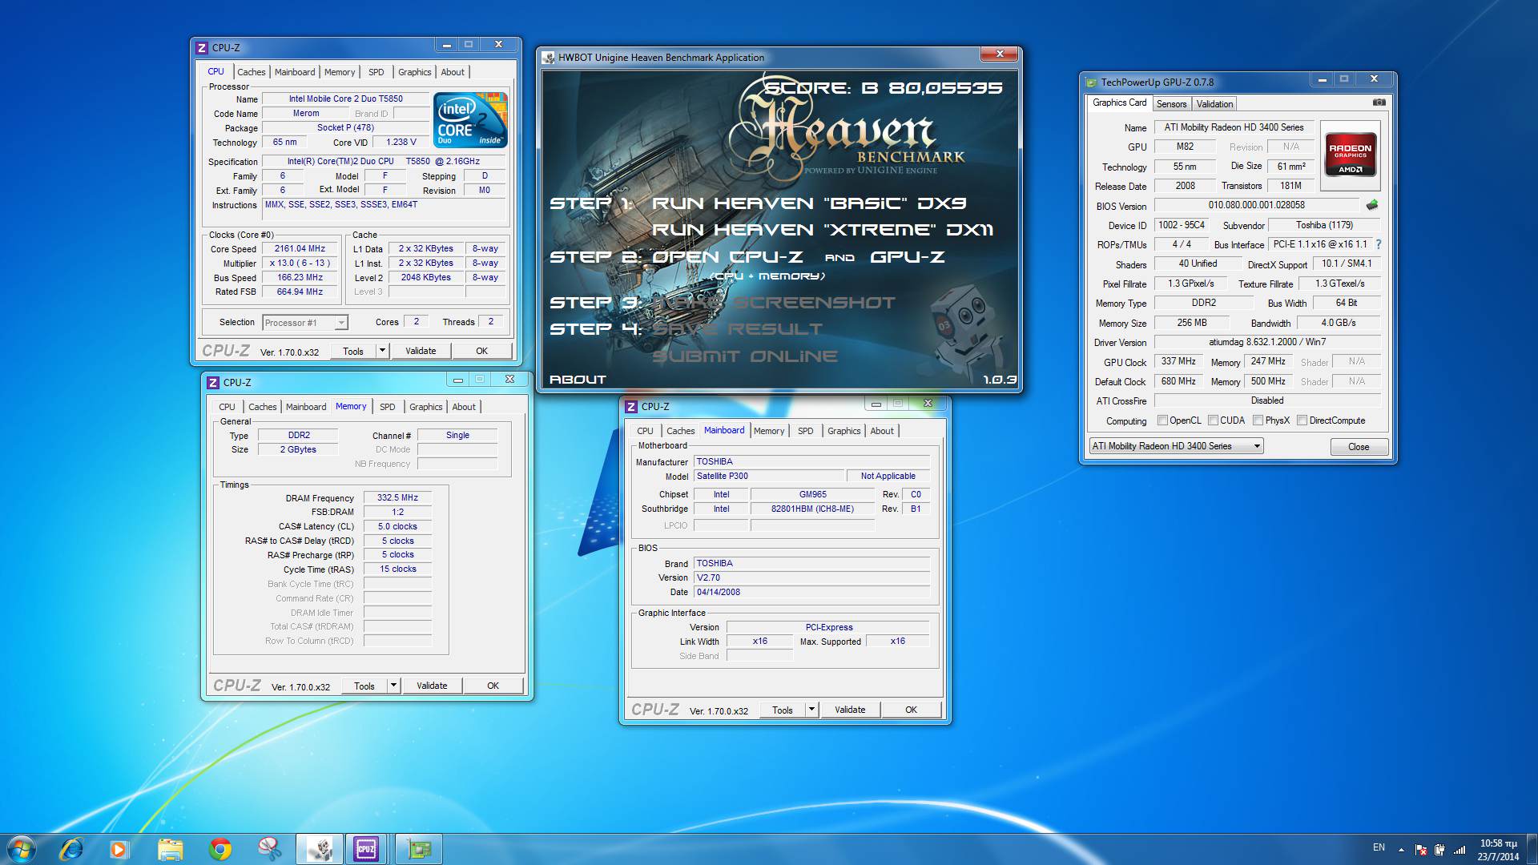Image resolution: width=1538 pixels, height=865 pixels.
Task: Click the Core Speed value 2161.04 MHz
Action: pyautogui.click(x=300, y=249)
